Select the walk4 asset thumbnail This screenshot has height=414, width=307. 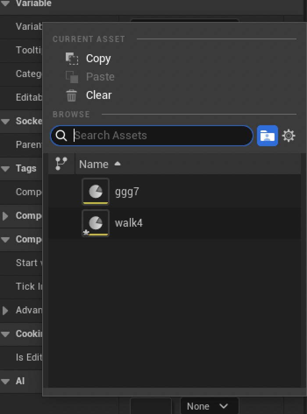pyautogui.click(x=96, y=223)
